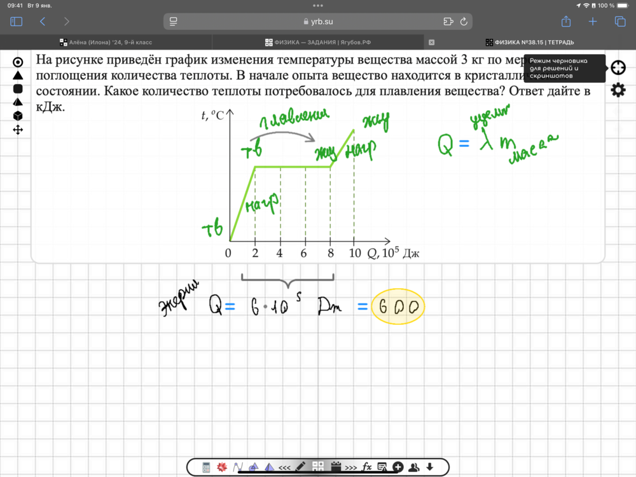Click the download arrow icon
This screenshot has width=636, height=477.
(430, 467)
